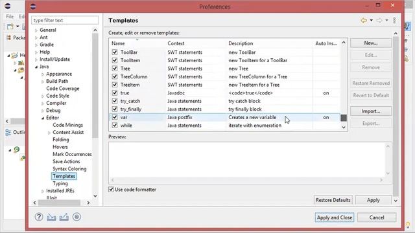Uncheck the var template checkbox
This screenshot has width=415, height=233.
point(115,117)
